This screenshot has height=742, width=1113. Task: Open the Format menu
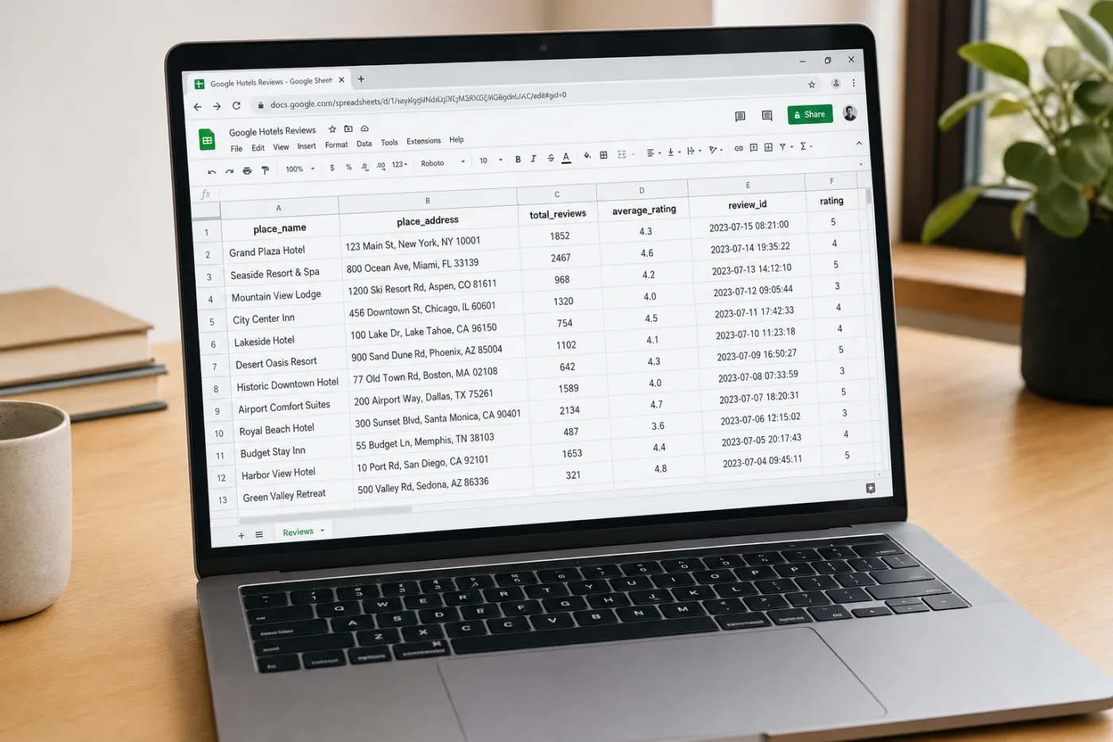pyautogui.click(x=336, y=145)
